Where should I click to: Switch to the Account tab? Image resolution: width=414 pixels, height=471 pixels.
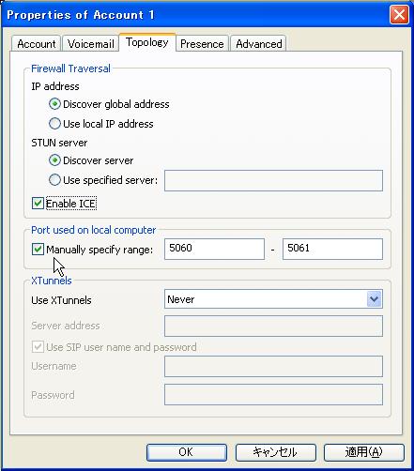pyautogui.click(x=37, y=44)
